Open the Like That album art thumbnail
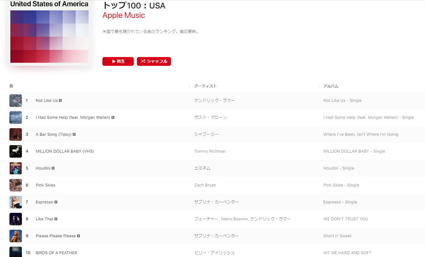Image resolution: width=425 pixels, height=257 pixels. [16, 219]
